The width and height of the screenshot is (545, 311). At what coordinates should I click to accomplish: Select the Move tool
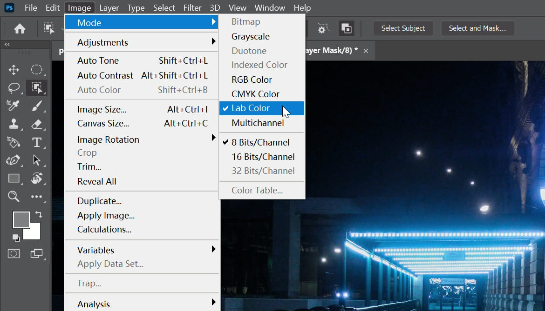coord(14,70)
